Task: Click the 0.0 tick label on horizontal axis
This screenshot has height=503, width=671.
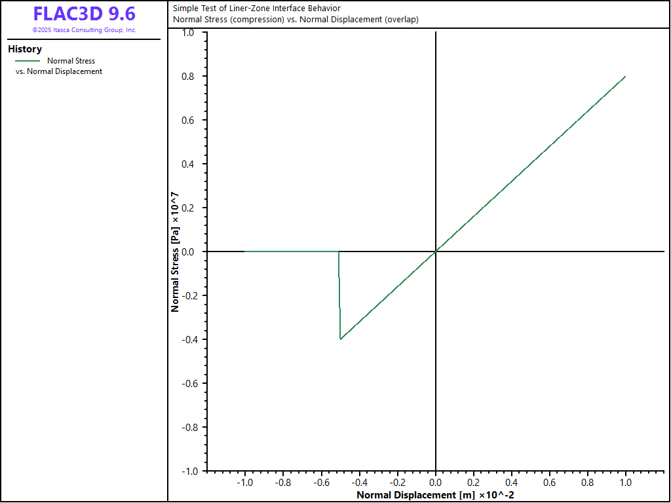Action: pos(436,482)
